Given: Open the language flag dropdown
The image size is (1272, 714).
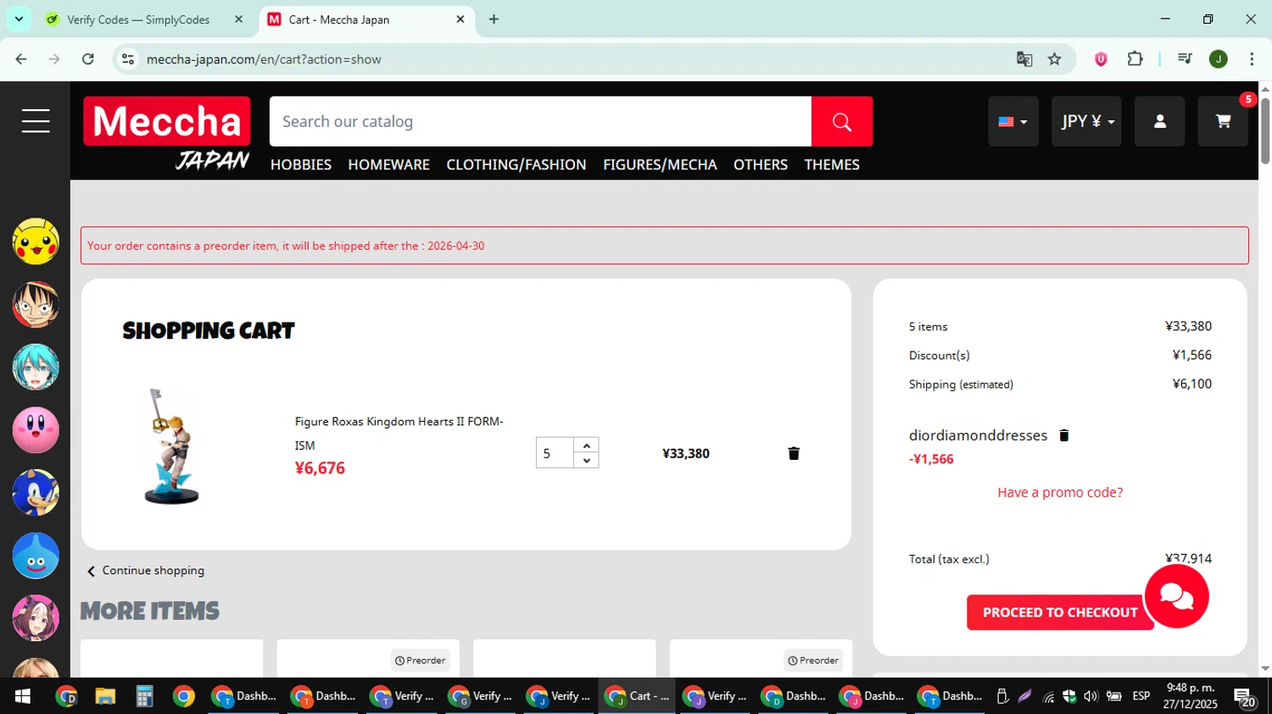Looking at the screenshot, I should click(x=1013, y=121).
